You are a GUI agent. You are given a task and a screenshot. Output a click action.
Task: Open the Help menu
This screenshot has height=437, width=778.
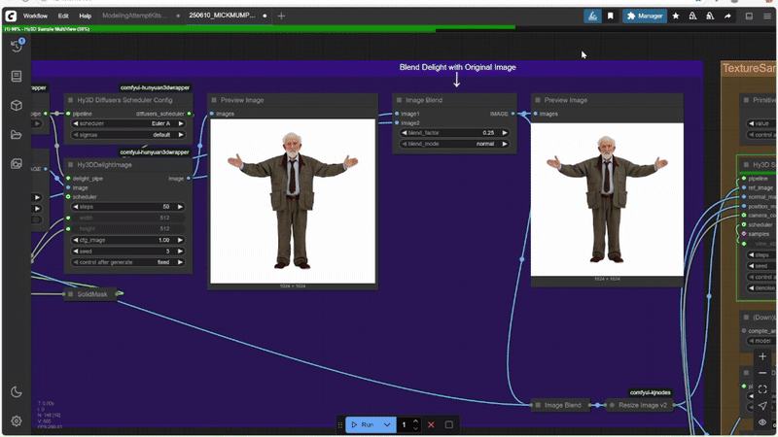coord(86,16)
